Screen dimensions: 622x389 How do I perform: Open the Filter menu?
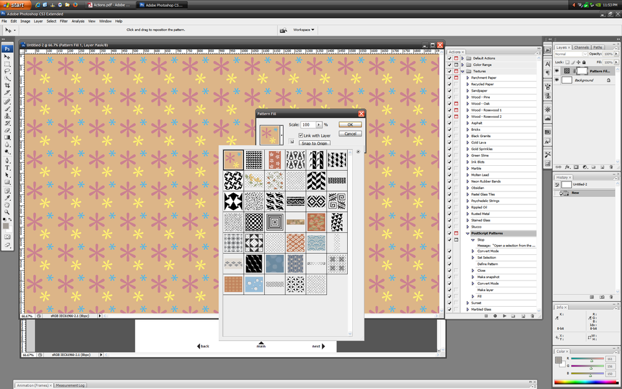63,21
